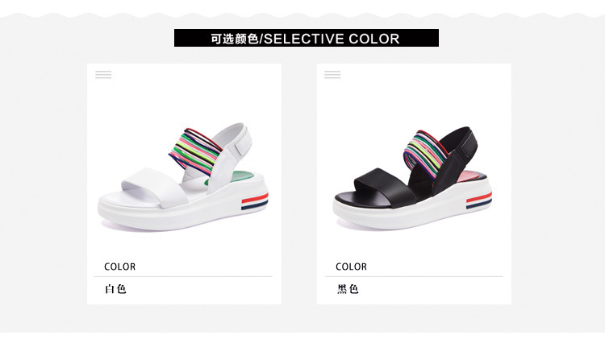605x339 pixels.
Task: Click red and navy stripe on black sandal sole
Action: pyautogui.click(x=479, y=201)
